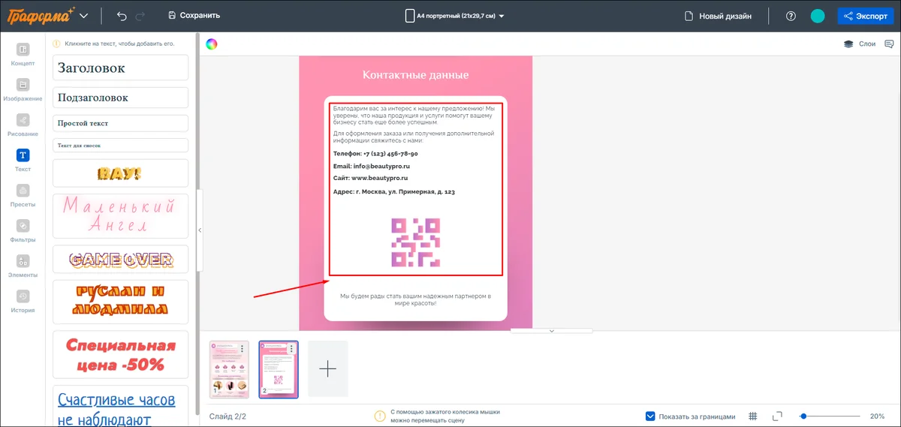This screenshot has height=427, width=901.
Task: Open the A4 портретный size dropdown
Action: 454,16
